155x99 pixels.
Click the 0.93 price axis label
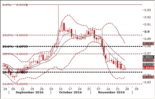(147, 10)
